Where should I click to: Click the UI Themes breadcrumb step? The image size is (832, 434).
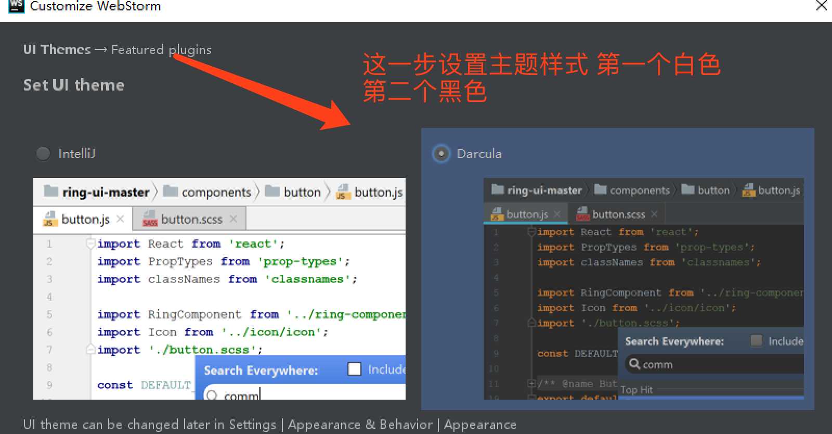click(x=57, y=49)
